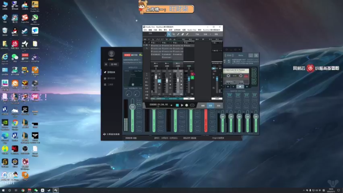Click the FX label on the fourth mixer channel
343x193 pixels.
click(x=192, y=94)
